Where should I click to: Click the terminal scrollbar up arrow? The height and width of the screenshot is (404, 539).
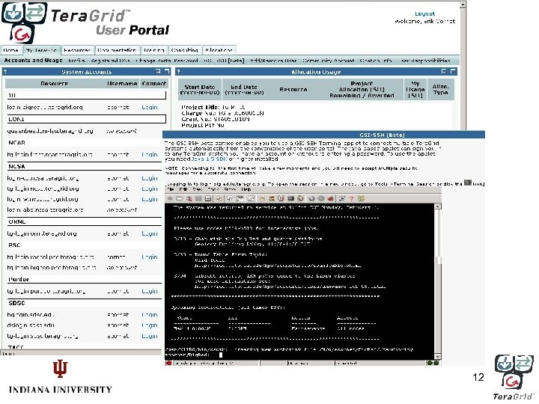pos(438,206)
